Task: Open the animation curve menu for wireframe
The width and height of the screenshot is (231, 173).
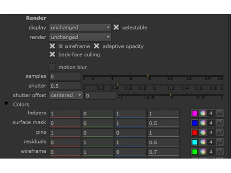Action: click(x=219, y=152)
